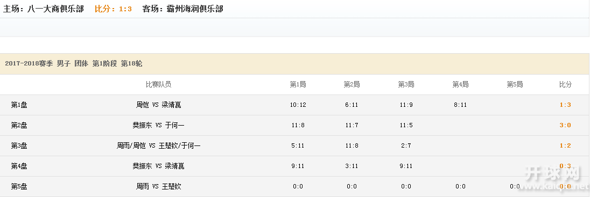590x197 pixels.
Task: Click the 比分 column header
Action: [x=565, y=84]
